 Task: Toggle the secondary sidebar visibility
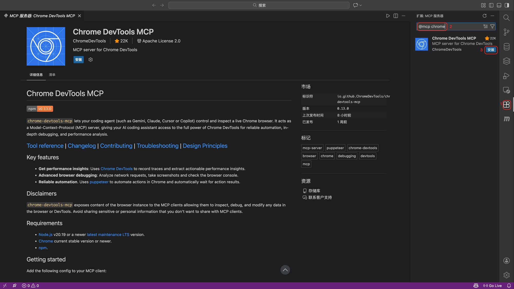(507, 5)
